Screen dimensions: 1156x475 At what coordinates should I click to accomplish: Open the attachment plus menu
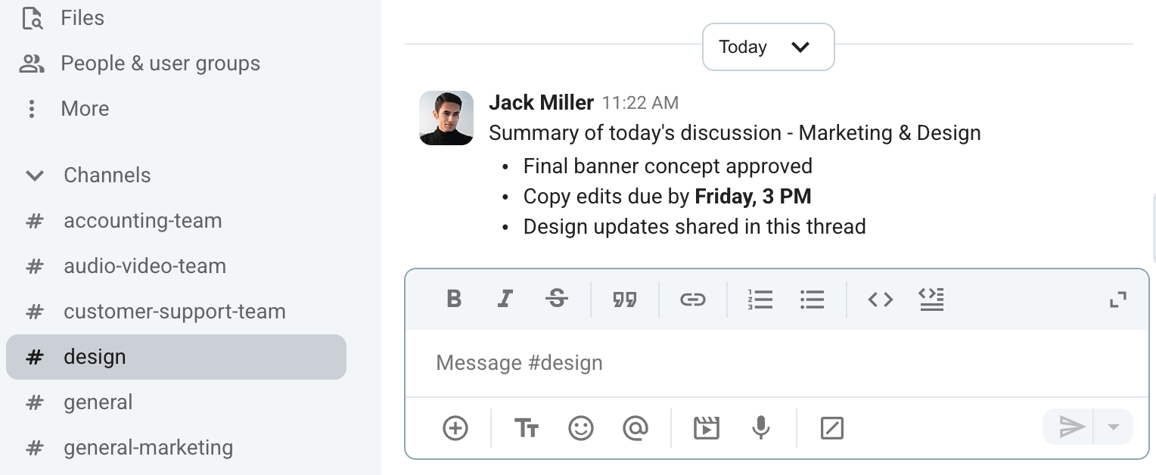(455, 428)
